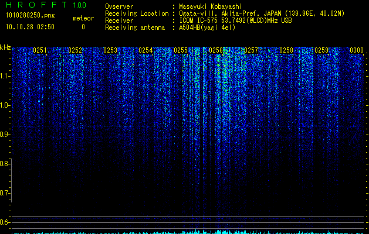Click the 0.6 kHz axis label

pos(4,222)
